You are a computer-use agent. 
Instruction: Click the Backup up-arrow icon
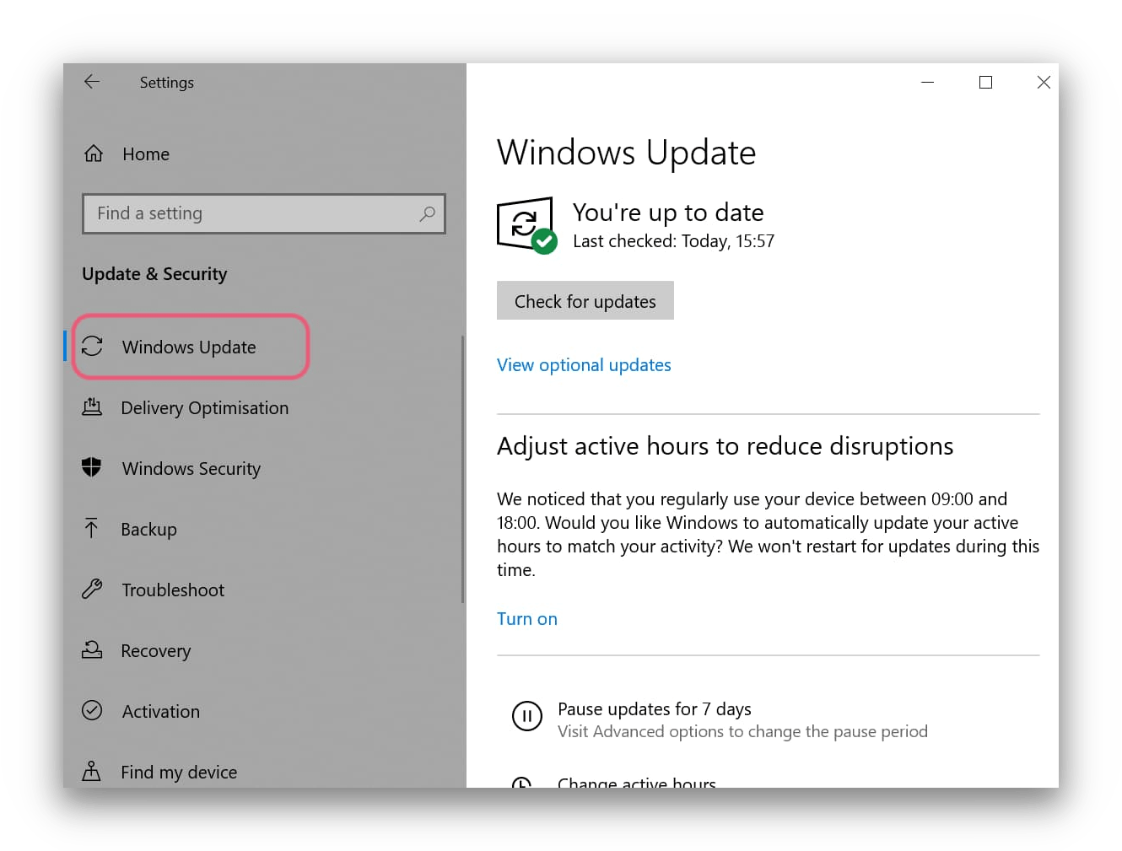[x=92, y=528]
